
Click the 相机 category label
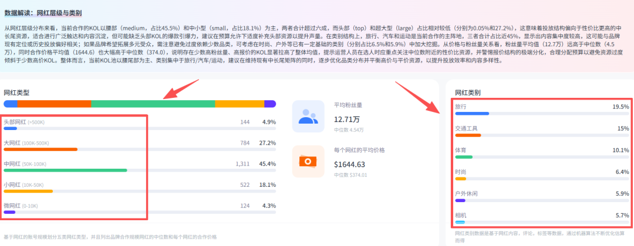tap(461, 216)
